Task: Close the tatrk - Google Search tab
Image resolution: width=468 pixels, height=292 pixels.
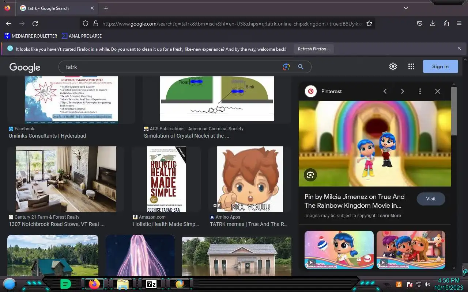Action: pyautogui.click(x=92, y=8)
